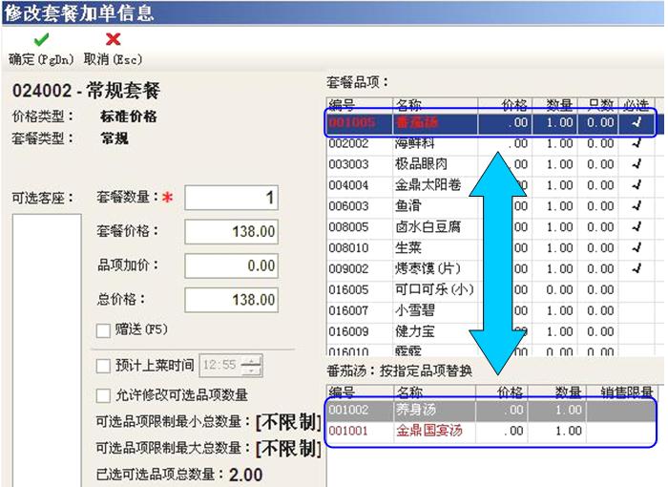Viewport: 668px width, 487px height.
Task: Toggle required checkmark for 极品眼肉 row
Action: pyautogui.click(x=637, y=164)
